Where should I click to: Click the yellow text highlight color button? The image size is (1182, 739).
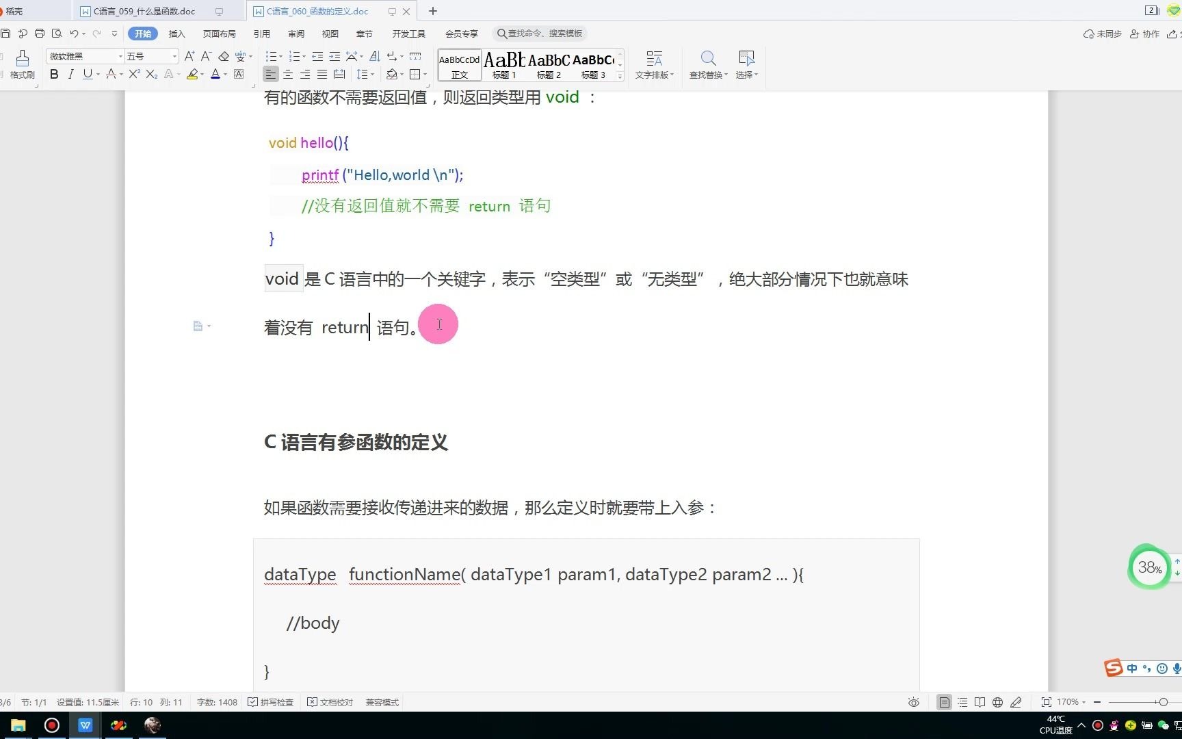[x=192, y=74]
